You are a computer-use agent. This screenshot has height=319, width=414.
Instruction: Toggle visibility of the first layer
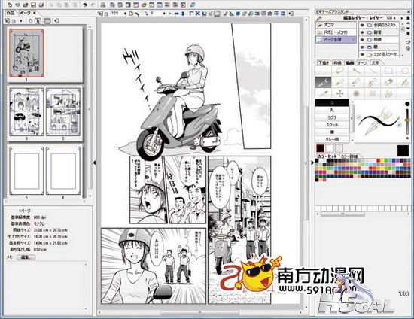point(363,25)
